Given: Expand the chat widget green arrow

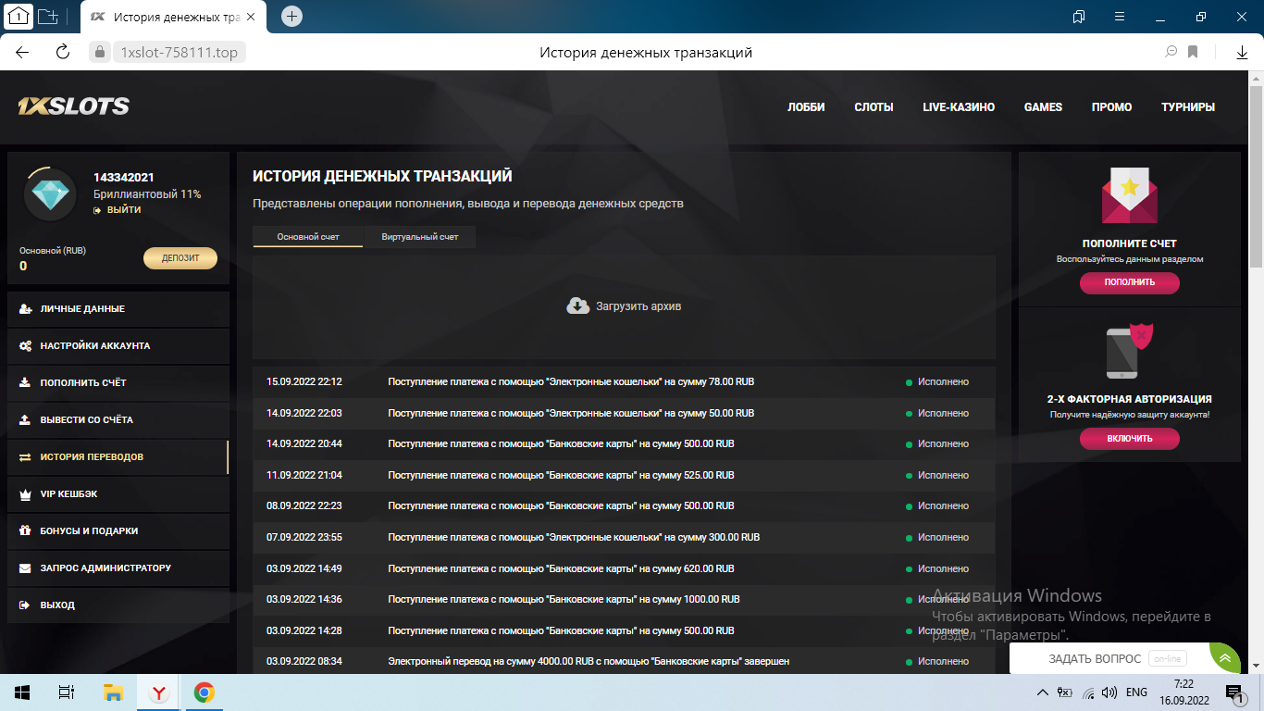Looking at the screenshot, I should coord(1225,657).
